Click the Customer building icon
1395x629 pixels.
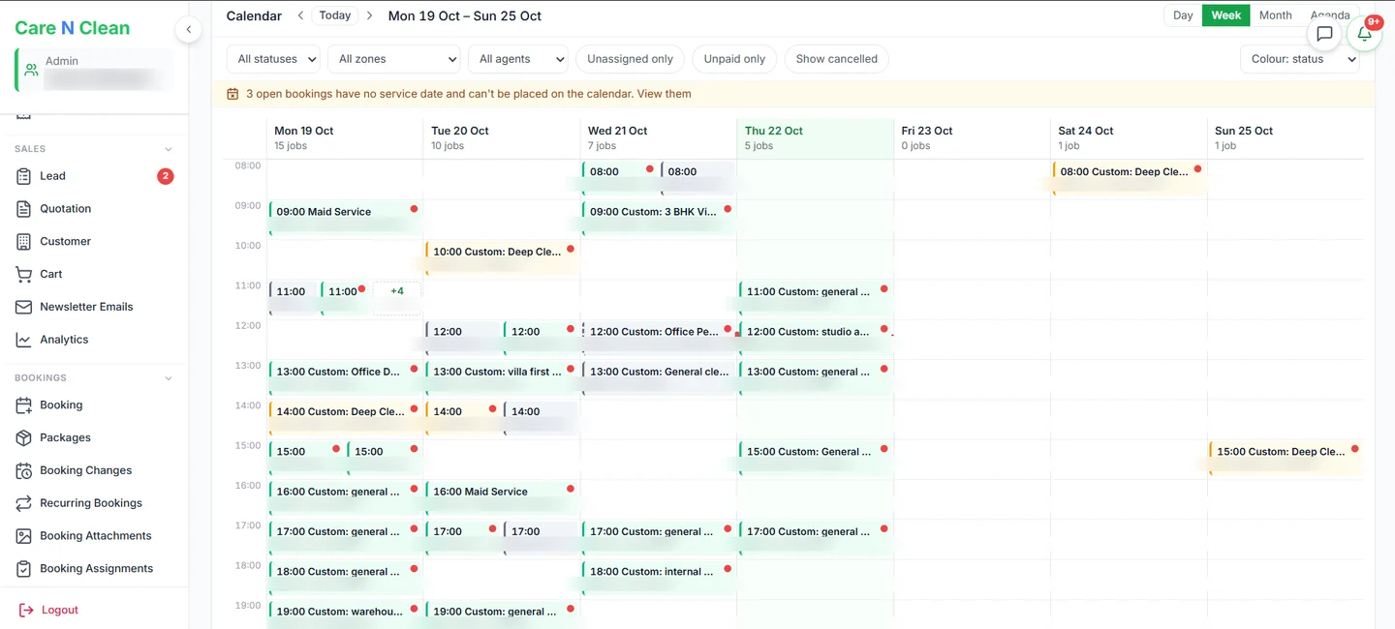click(24, 242)
